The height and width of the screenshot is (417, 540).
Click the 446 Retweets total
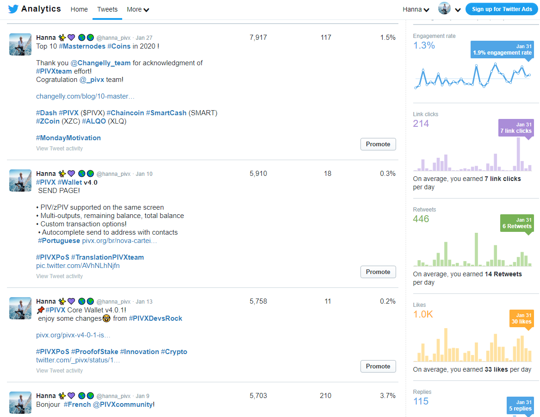421,219
